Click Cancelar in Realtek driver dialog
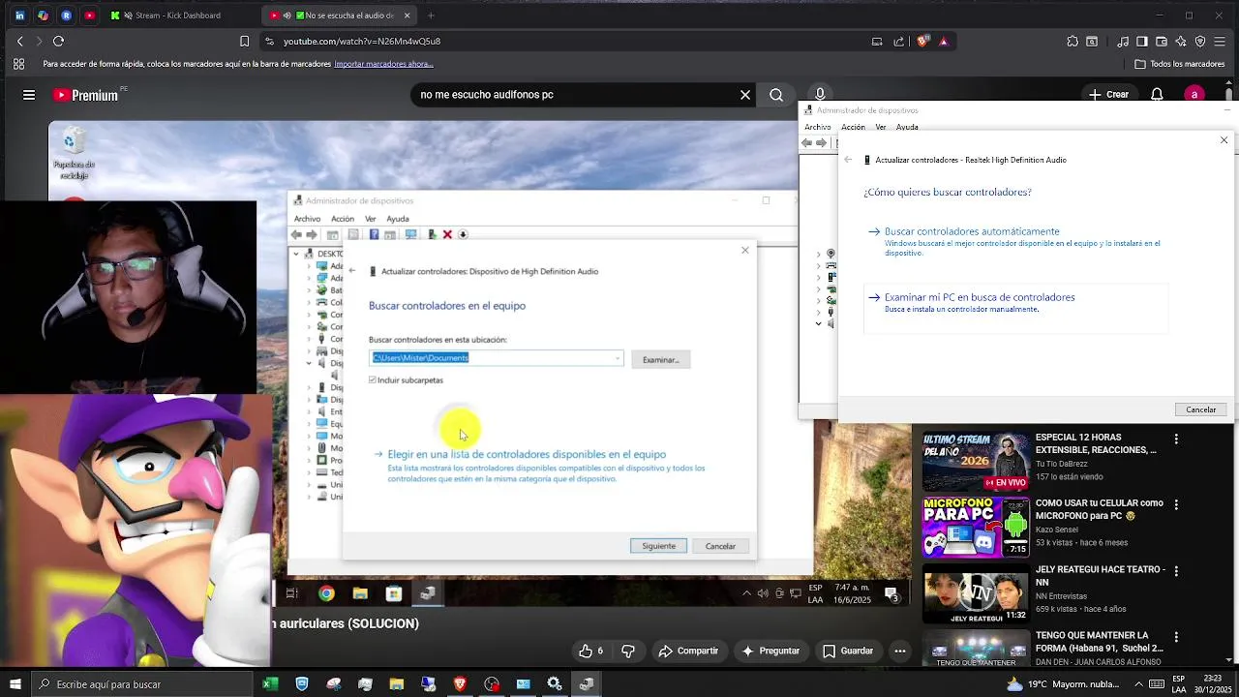Screen dimensions: 1239x697 click(x=1201, y=409)
